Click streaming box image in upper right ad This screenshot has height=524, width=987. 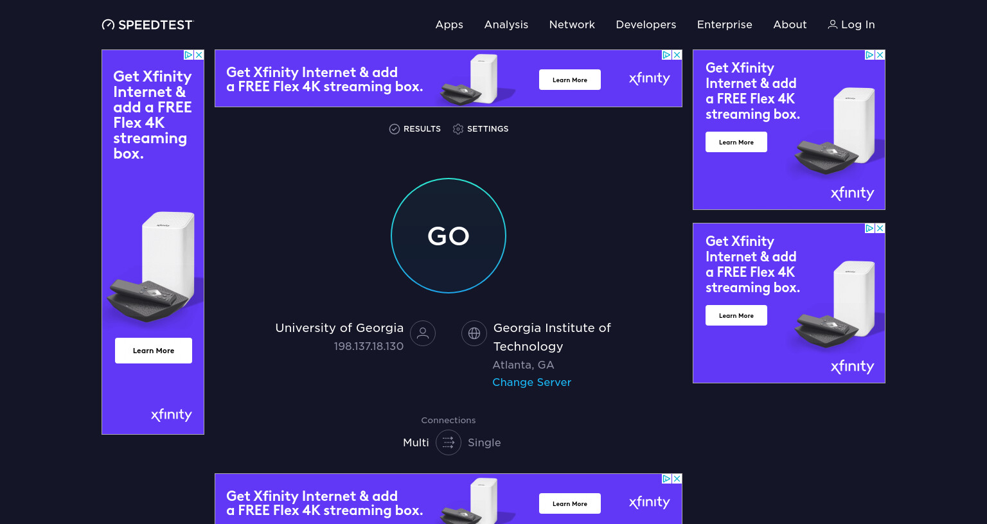click(835, 132)
